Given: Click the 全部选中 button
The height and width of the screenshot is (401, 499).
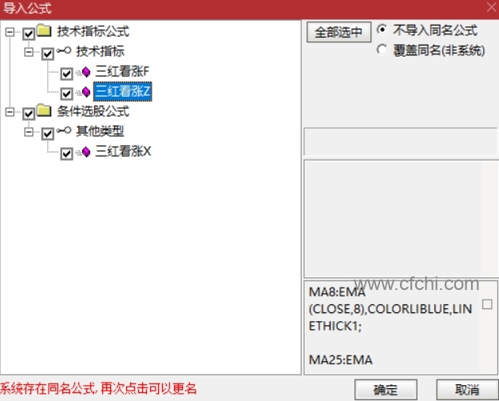Looking at the screenshot, I should click(x=339, y=32).
